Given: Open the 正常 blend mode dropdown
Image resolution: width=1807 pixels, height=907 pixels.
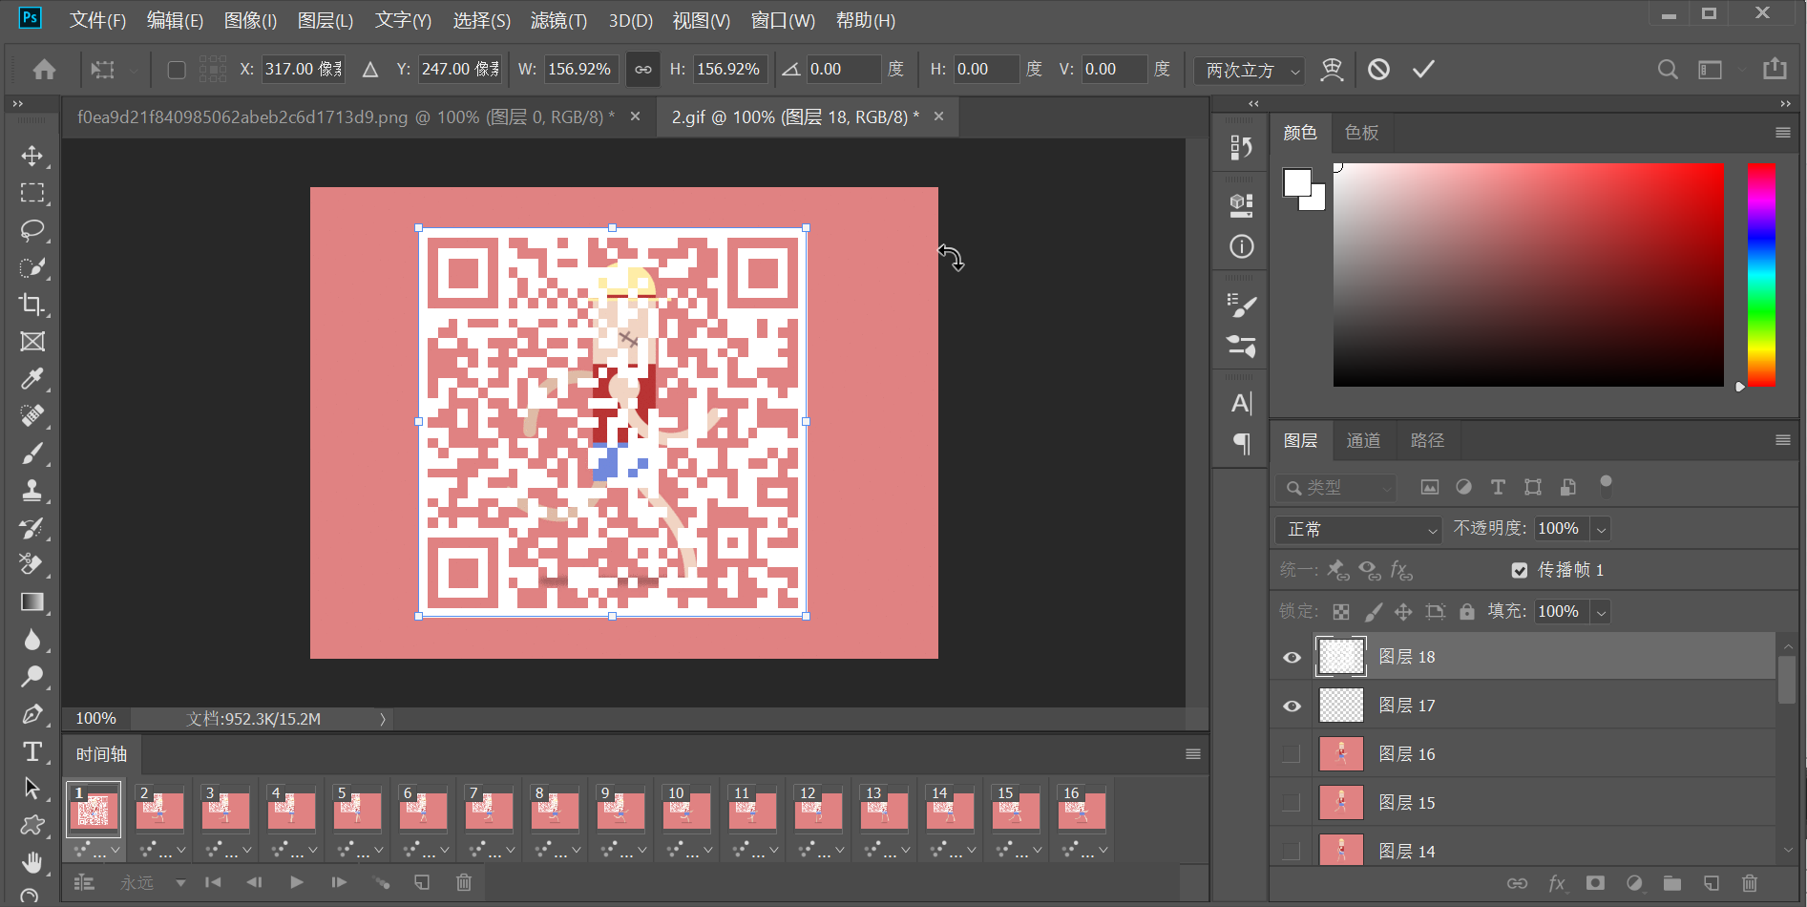Looking at the screenshot, I should tap(1358, 529).
